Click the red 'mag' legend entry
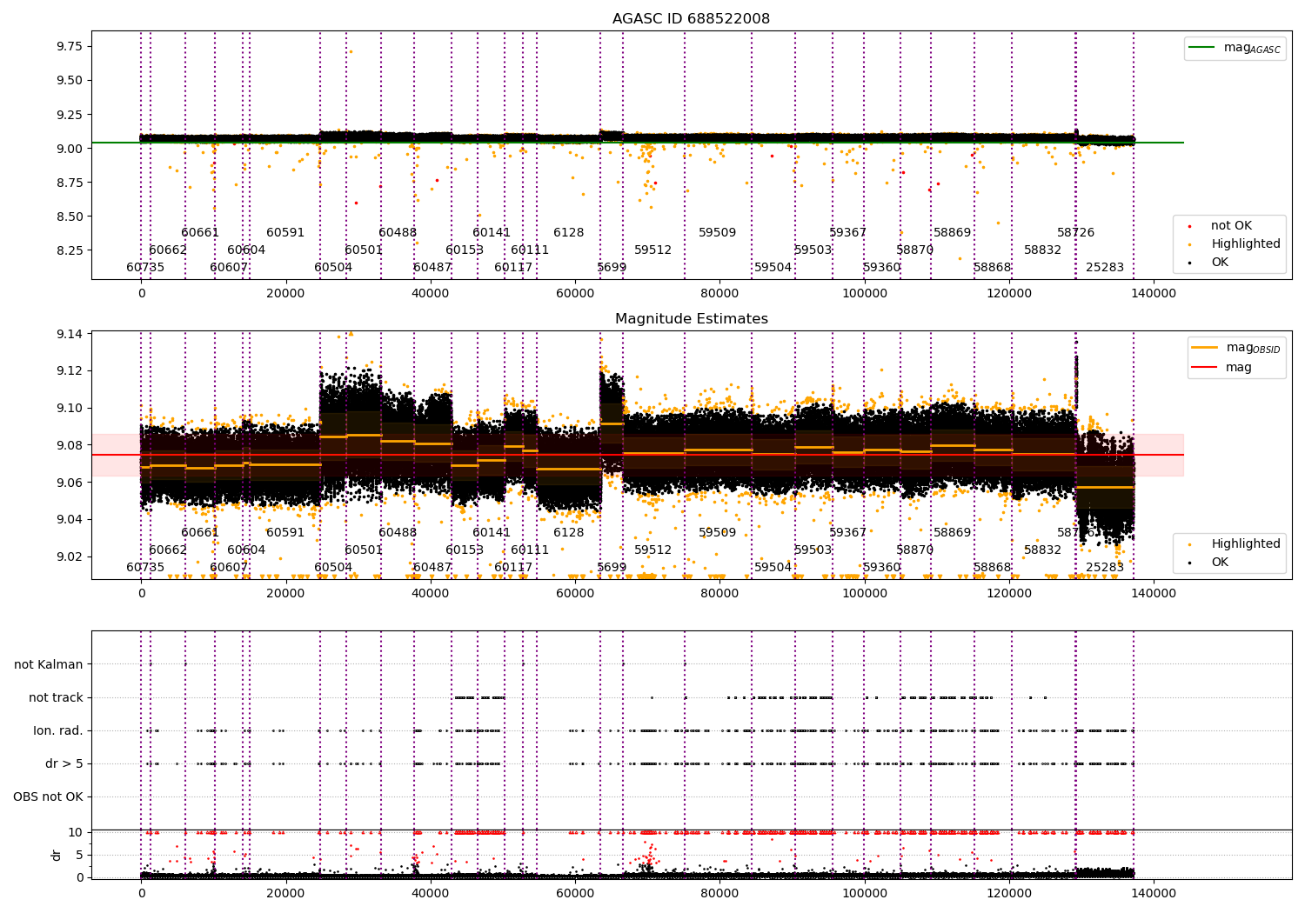1305x913 pixels. coord(1221,368)
